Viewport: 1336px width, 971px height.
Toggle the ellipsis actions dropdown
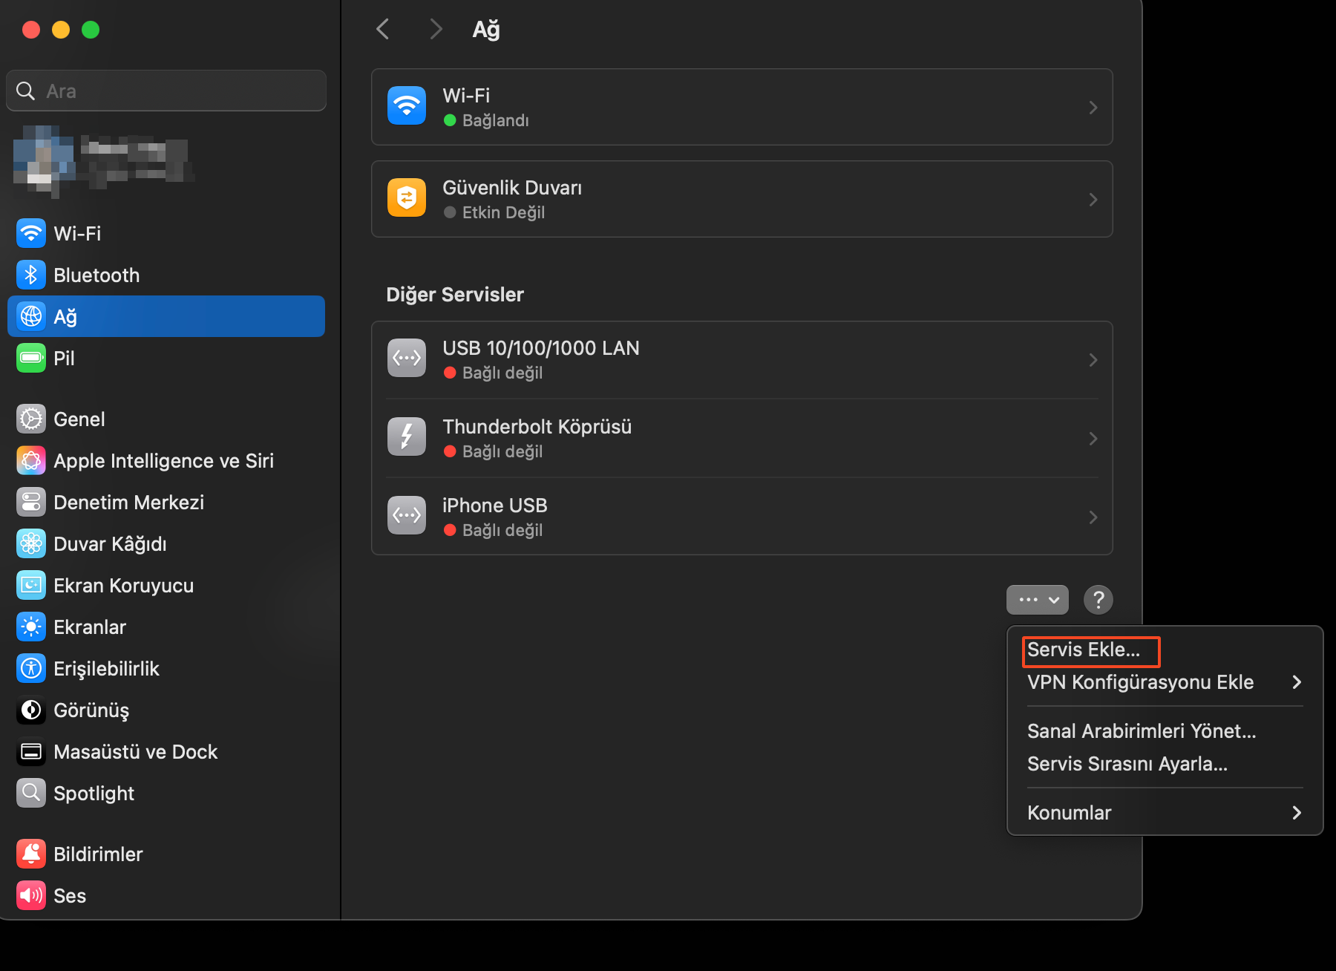1038,599
